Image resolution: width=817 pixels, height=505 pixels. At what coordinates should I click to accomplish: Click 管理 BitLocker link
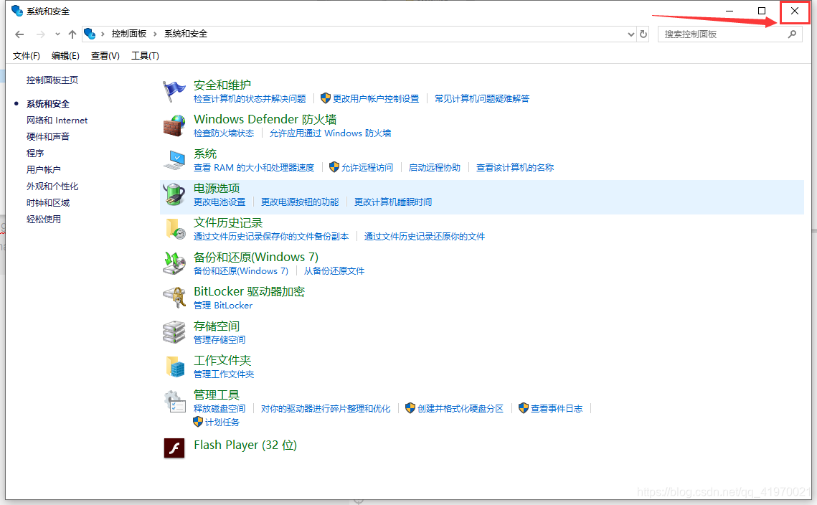click(223, 306)
